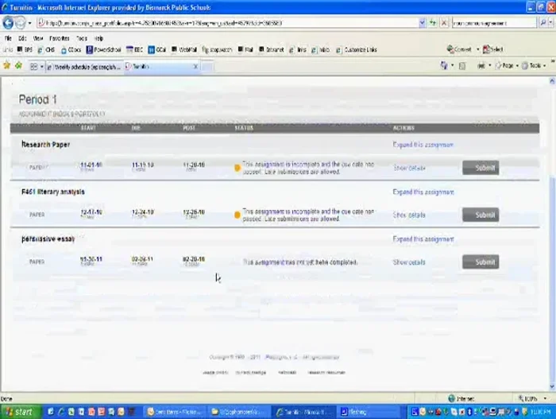Expand the F451 literary analysis assignment

click(423, 192)
